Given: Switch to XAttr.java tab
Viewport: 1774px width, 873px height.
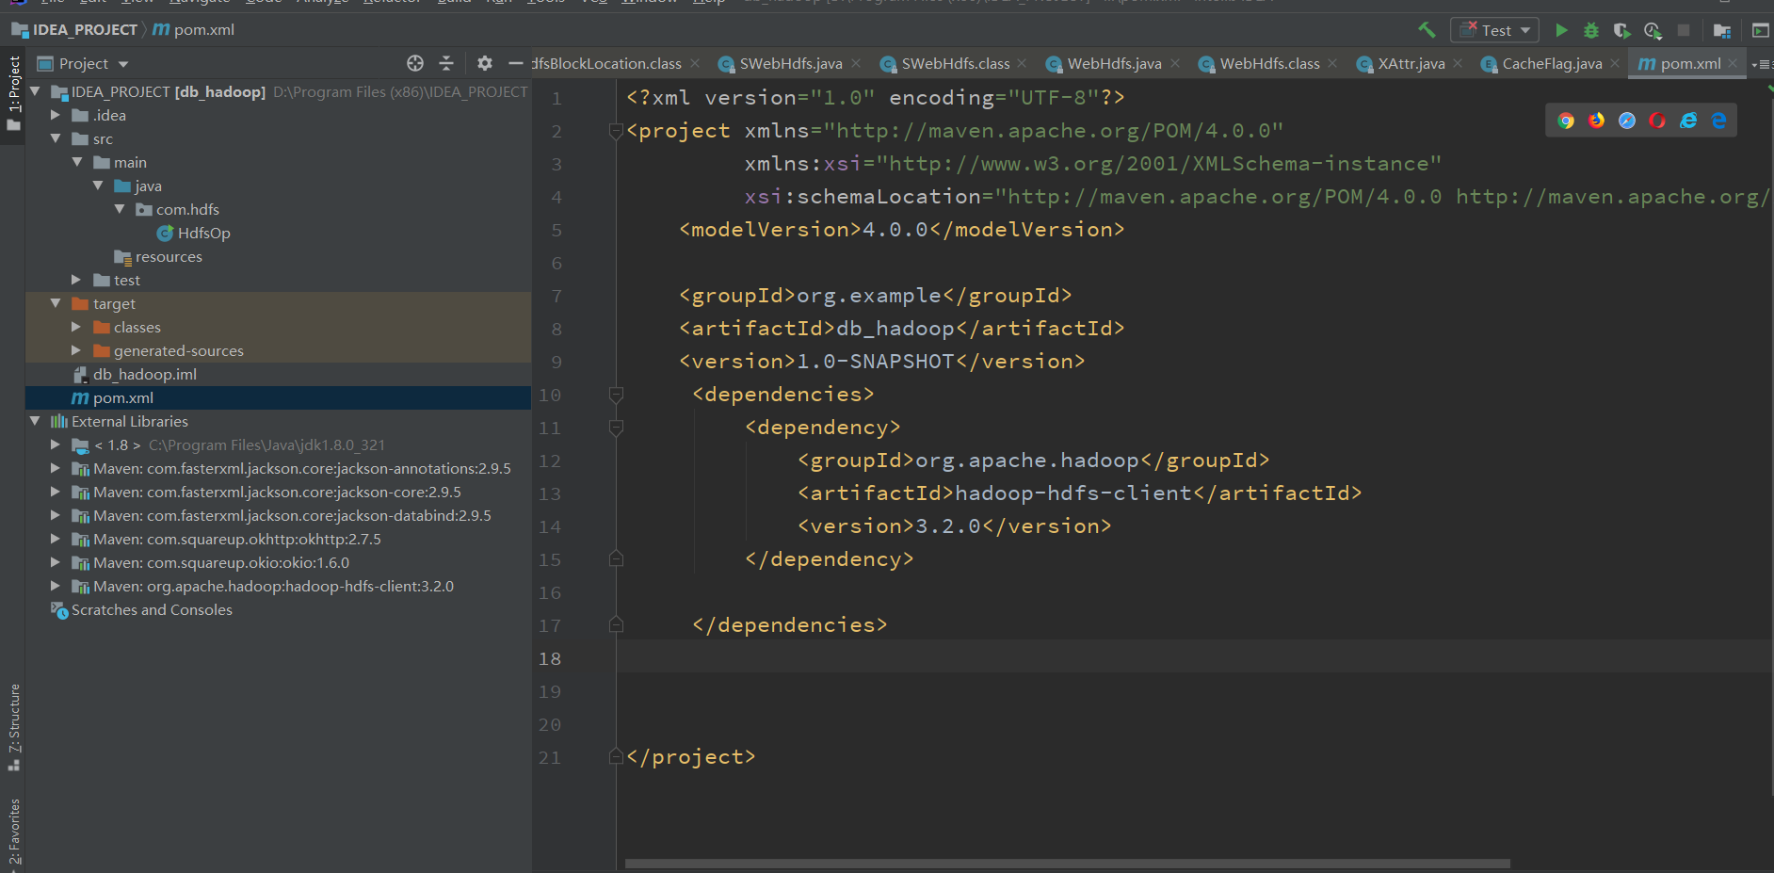Looking at the screenshot, I should coord(1411,63).
